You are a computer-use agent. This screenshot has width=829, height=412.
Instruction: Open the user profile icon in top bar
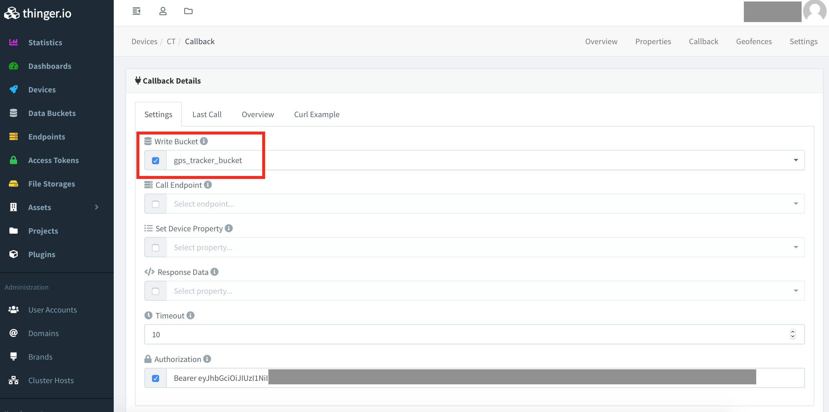(x=163, y=11)
